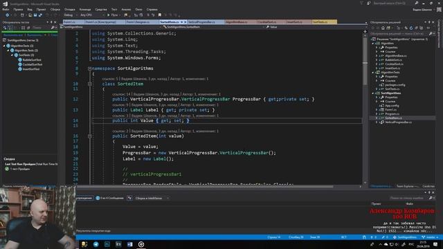Click the Solution Explorer collapse all icon

[x=417, y=28]
